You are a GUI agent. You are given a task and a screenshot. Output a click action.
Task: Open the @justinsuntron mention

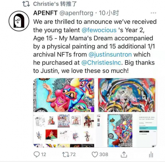110,54
